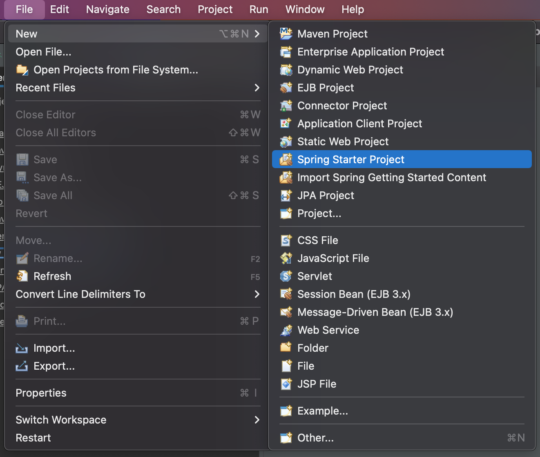The image size is (540, 457).
Task: Click the Refresh icon in File menu
Action: (22, 276)
